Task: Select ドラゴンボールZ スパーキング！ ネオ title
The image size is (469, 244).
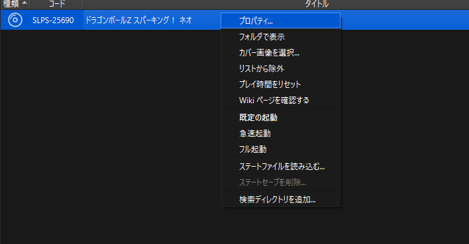Action: pos(138,20)
